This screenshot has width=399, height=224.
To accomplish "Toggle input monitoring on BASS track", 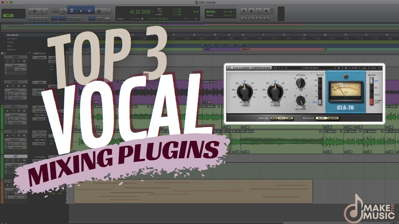I will (13, 86).
